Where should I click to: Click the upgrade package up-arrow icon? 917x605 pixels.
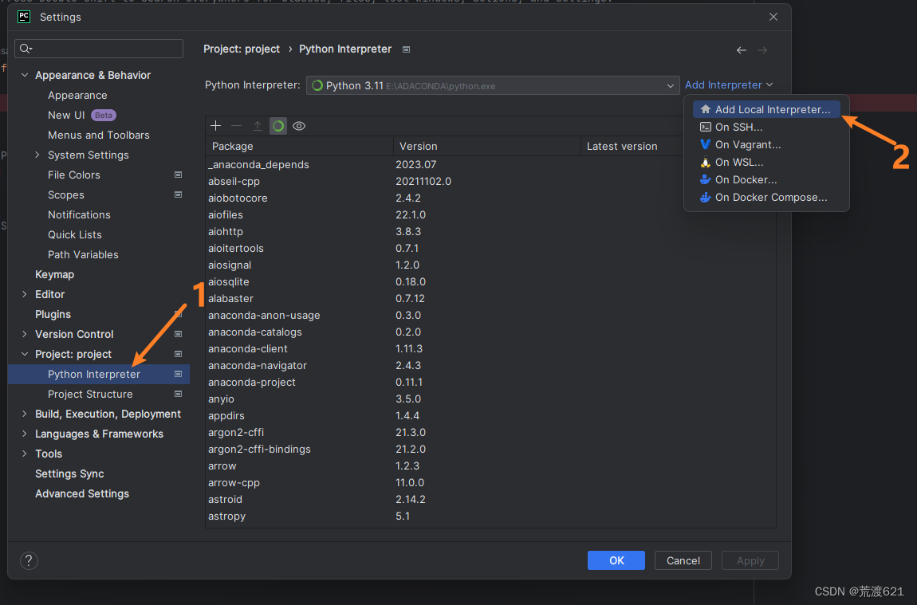pyautogui.click(x=258, y=126)
